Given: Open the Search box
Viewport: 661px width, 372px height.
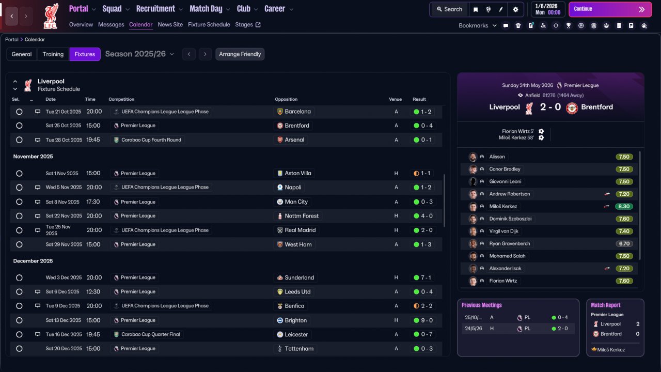Looking at the screenshot, I should tap(449, 9).
